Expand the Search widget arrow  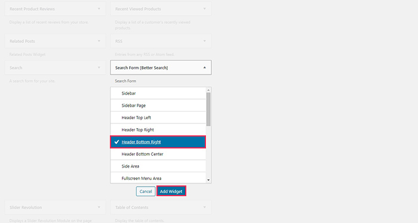click(99, 67)
